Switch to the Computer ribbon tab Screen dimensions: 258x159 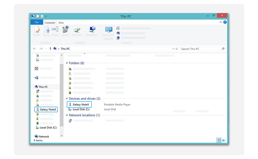pyautogui.click(x=50, y=23)
